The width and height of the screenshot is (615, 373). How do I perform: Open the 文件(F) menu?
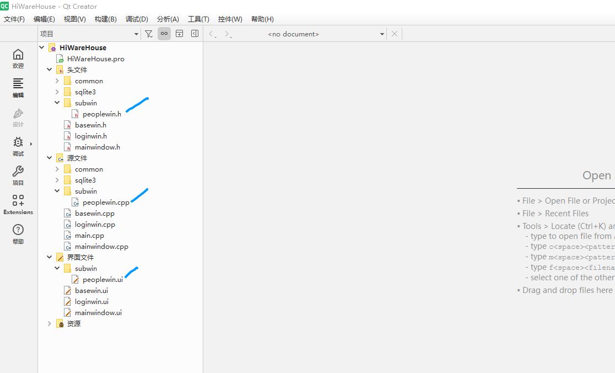click(x=14, y=19)
